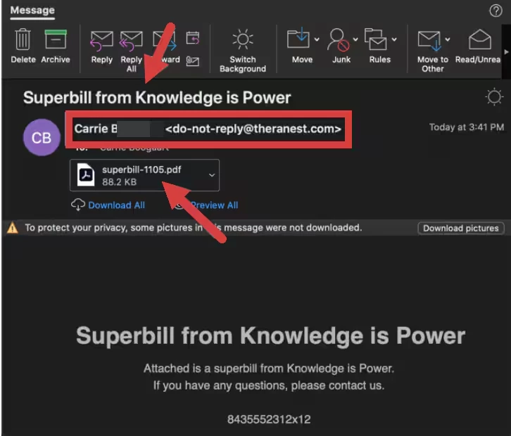Click sender address do-not-reply@theranest.com
Viewport: 511px width, 436px height.
(253, 129)
